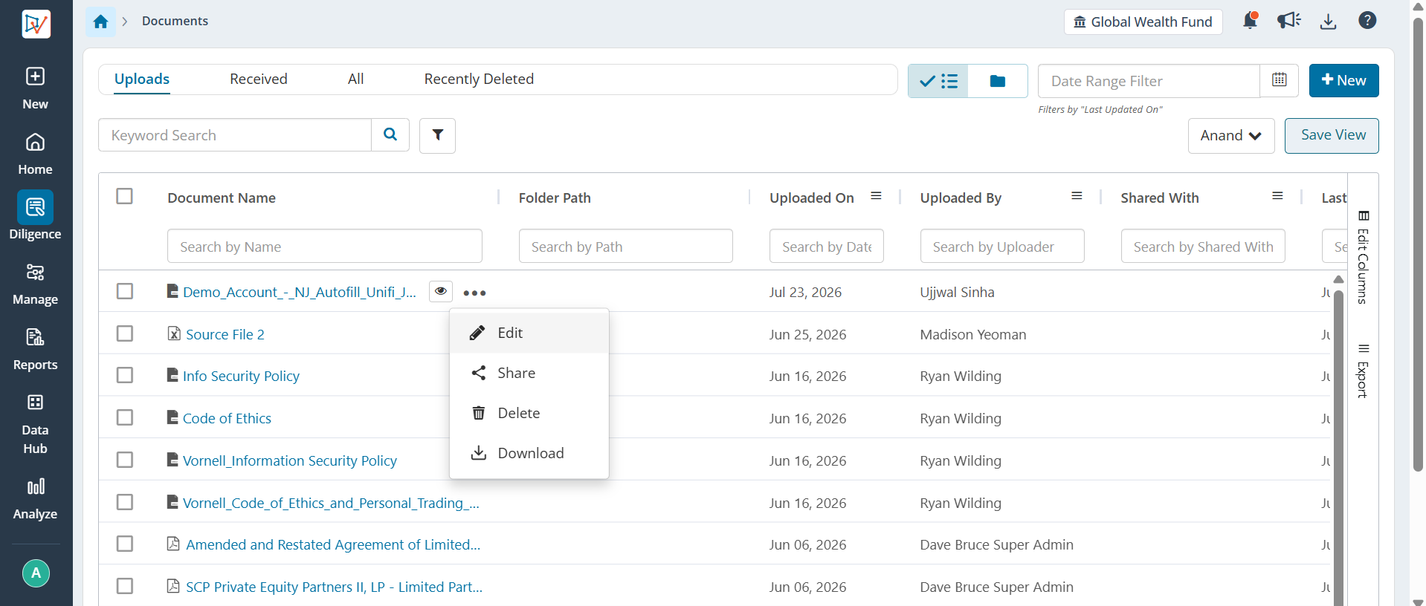Select all documents checkbox in header
Image resolution: width=1426 pixels, height=606 pixels.
point(125,196)
